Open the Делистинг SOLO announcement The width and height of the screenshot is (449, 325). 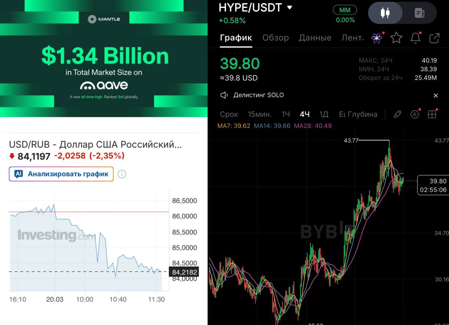tap(259, 95)
